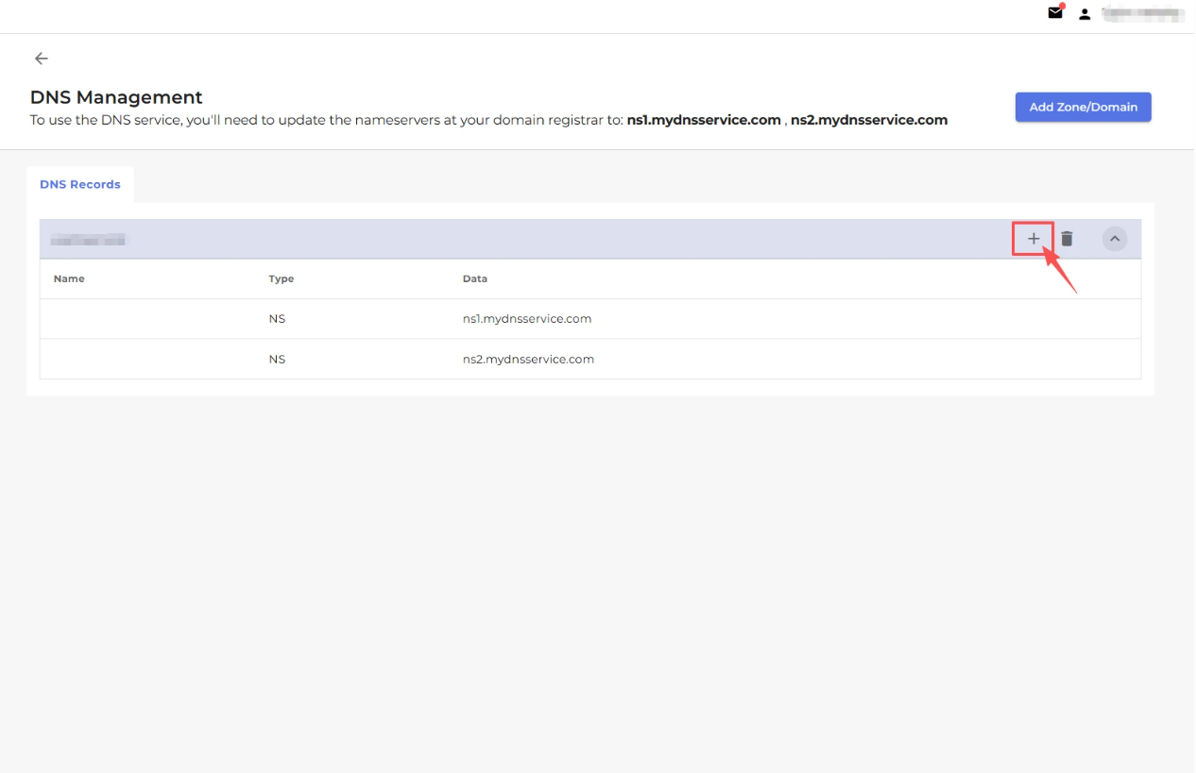This screenshot has width=1196, height=773.
Task: Click NS type in the first record row
Action: (277, 319)
